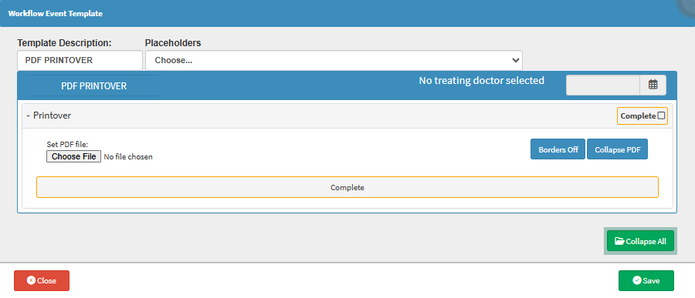This screenshot has width=695, height=298.
Task: Click the No treating doctor selected text
Action: 481,81
